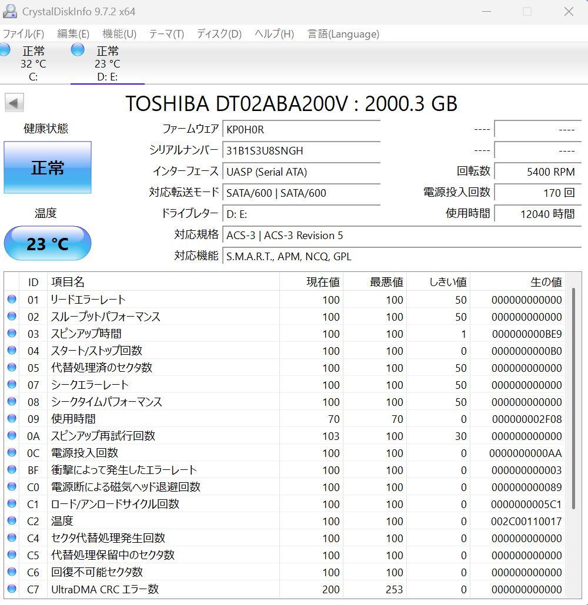Click the 正常 health status button
The image size is (588, 605).
(47, 167)
